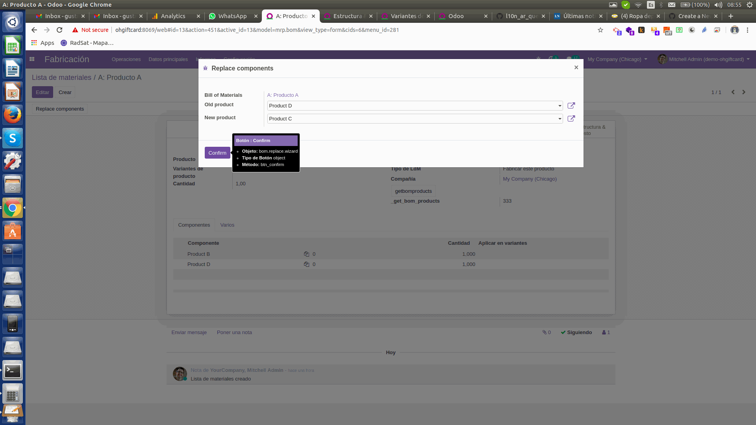Open LibreOffice Calc from the dock

click(13, 46)
